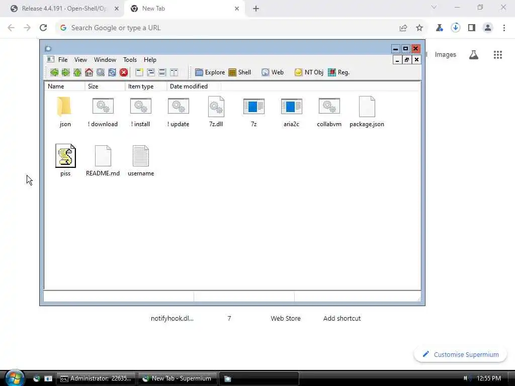515x386 pixels.
Task: Switch to the Administrator command prompt taskbar button
Action: (x=96, y=378)
